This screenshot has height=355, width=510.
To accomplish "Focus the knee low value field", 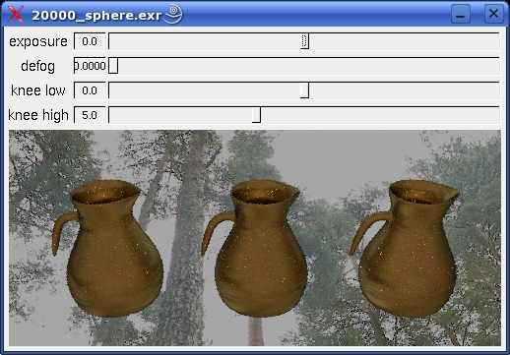I will (90, 90).
